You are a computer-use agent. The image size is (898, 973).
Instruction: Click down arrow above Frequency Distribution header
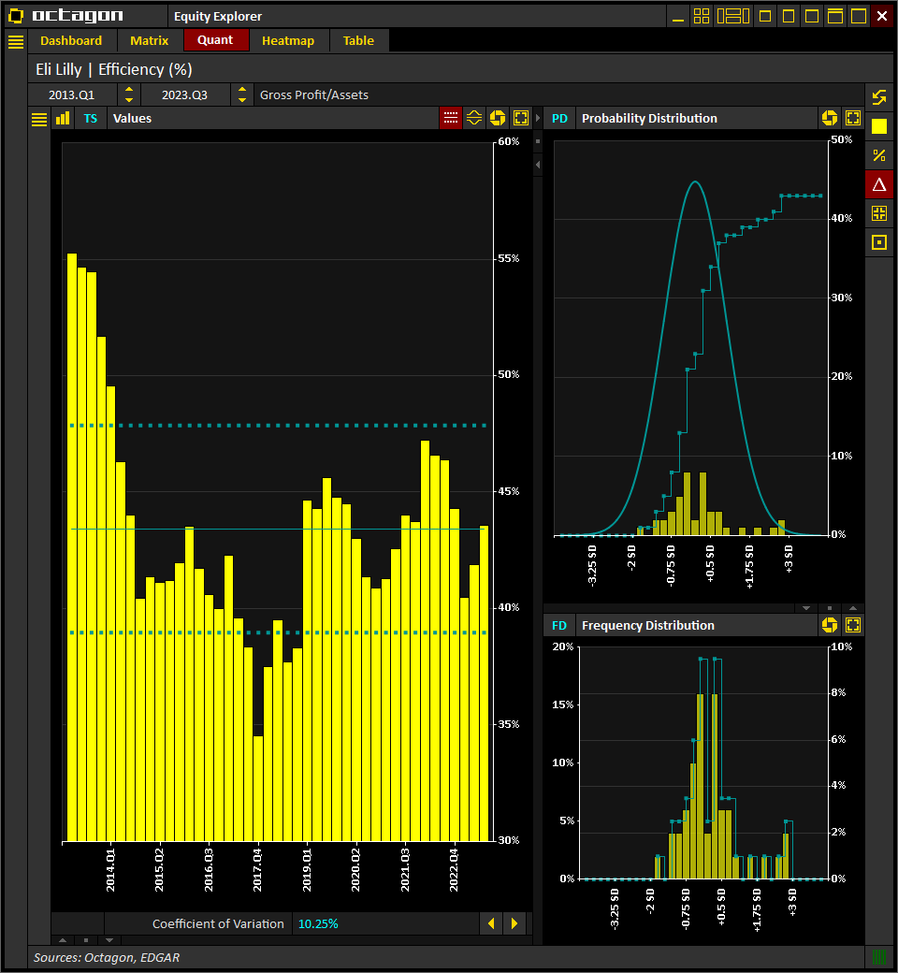coord(806,608)
